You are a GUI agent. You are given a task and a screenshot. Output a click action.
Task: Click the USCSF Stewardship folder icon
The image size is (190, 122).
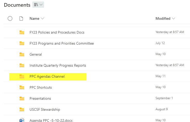click(22, 109)
